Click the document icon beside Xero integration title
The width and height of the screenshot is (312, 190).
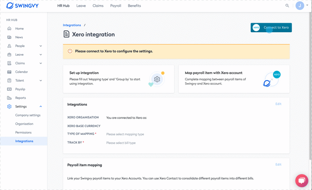(x=66, y=34)
